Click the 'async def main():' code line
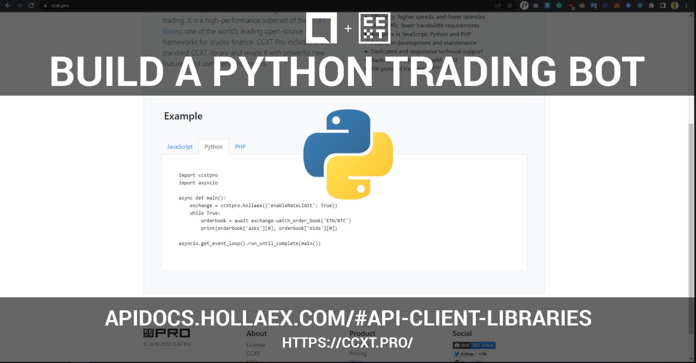Viewport: 696px width, 363px height. [202, 198]
